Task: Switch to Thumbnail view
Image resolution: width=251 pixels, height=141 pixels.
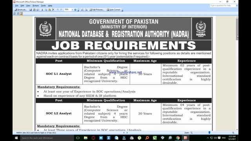Action: point(15,14)
